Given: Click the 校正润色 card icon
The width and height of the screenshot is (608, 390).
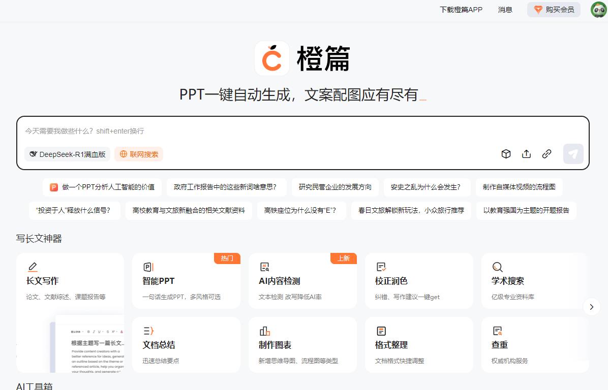Looking at the screenshot, I should pyautogui.click(x=381, y=267).
